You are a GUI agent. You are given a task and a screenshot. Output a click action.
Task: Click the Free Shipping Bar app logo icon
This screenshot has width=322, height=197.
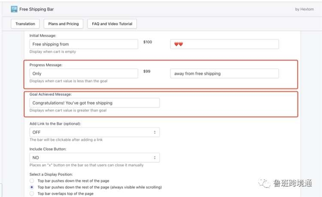(x=14, y=9)
